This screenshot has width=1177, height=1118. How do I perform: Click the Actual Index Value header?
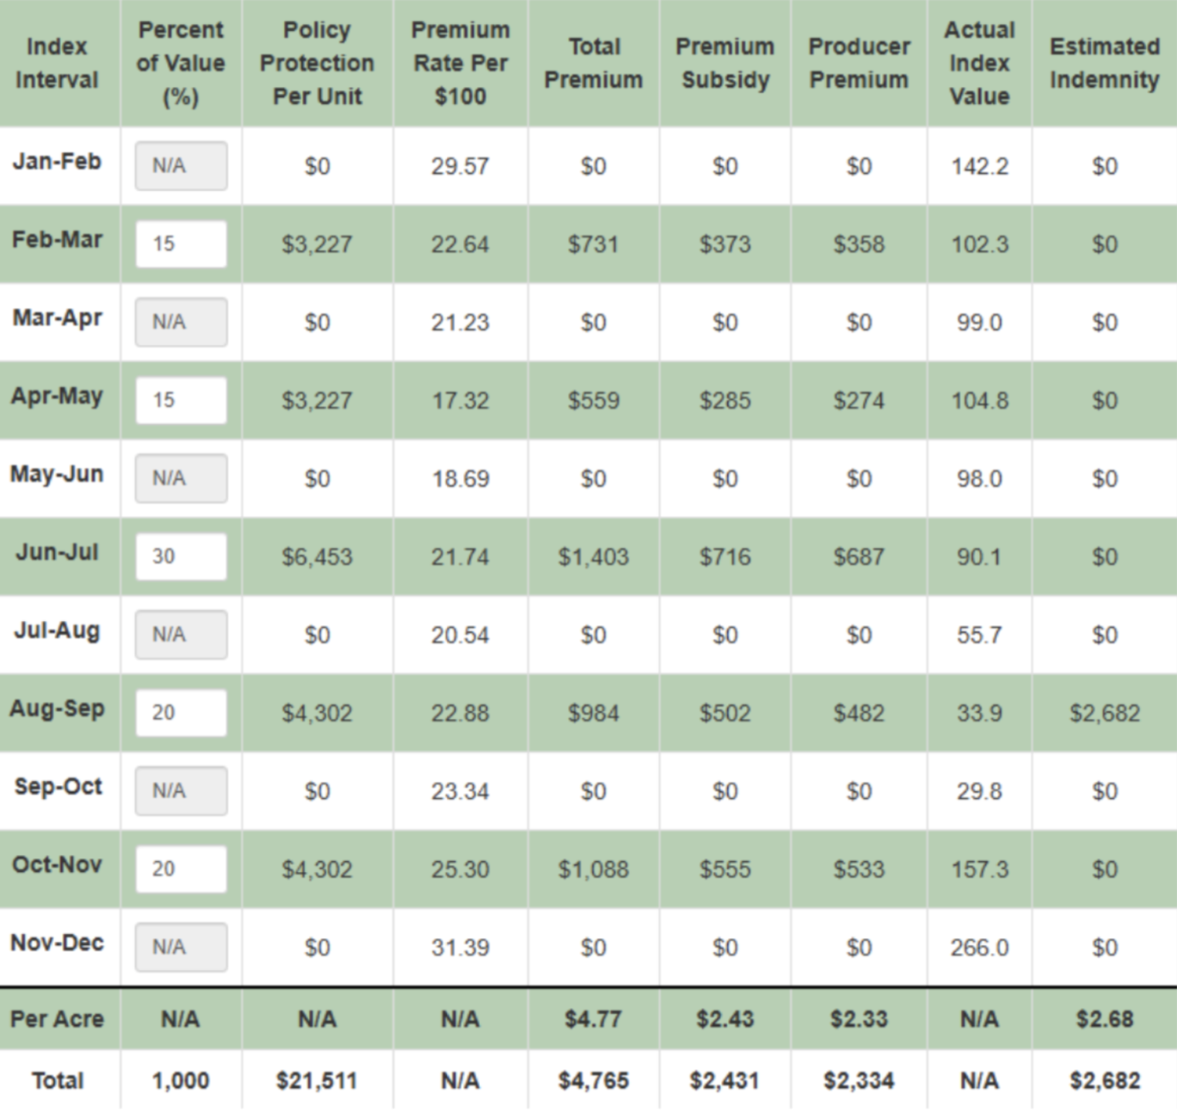(x=979, y=63)
